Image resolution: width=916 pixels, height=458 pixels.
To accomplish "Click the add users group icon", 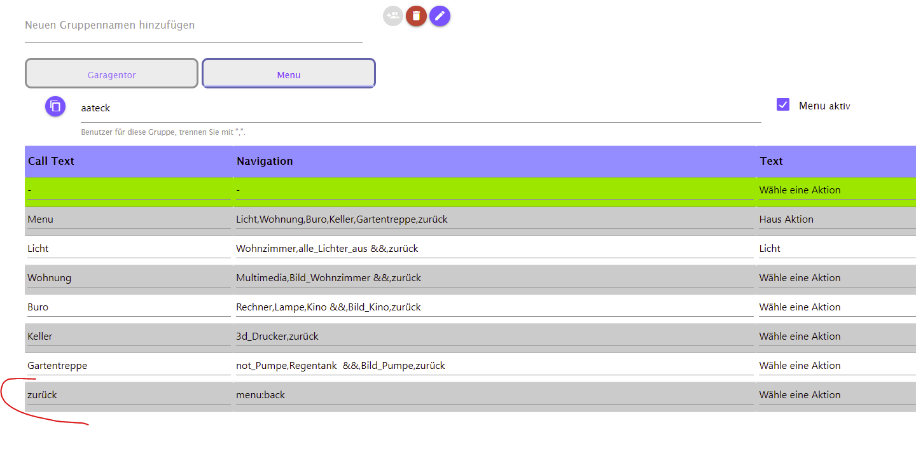I will [393, 16].
